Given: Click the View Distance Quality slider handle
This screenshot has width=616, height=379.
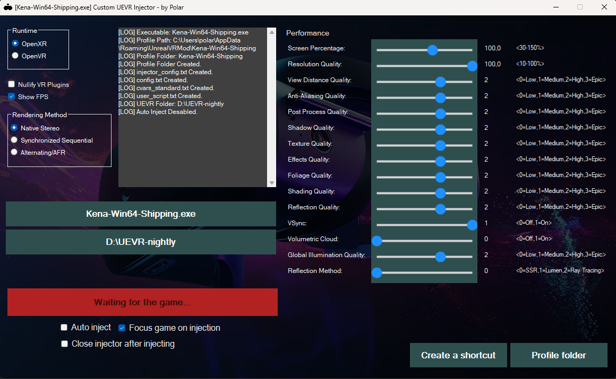Looking at the screenshot, I should pyautogui.click(x=440, y=82).
